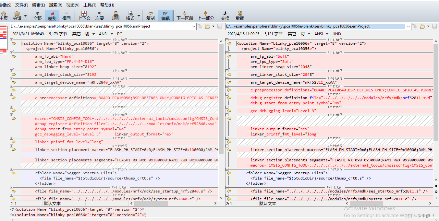The width and height of the screenshot is (439, 221).
Task: Copy left Segger Startup Files folder section right
Action: (14, 173)
